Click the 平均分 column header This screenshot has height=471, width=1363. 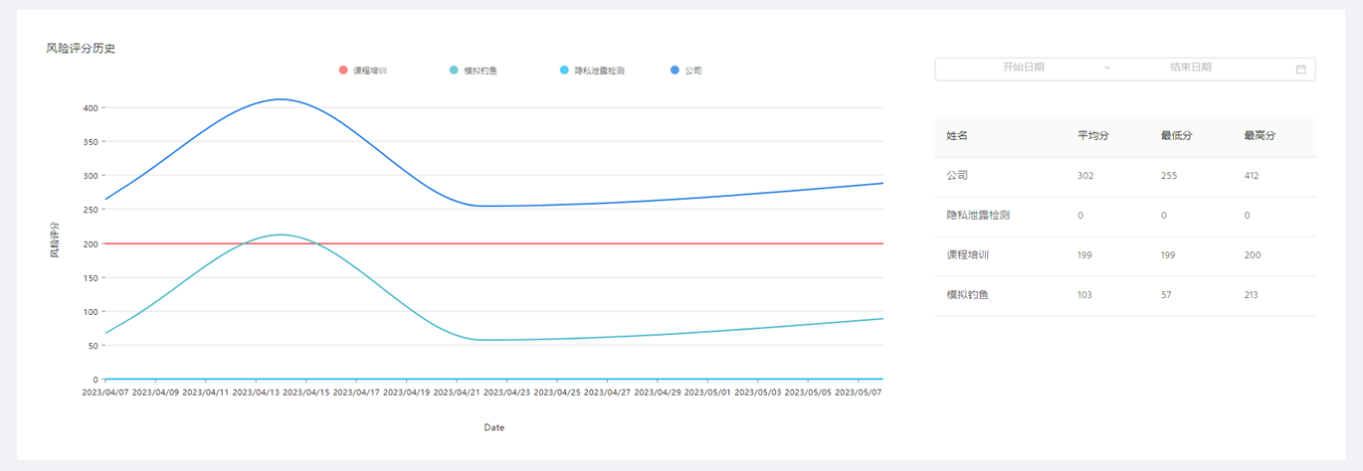[x=1092, y=135]
